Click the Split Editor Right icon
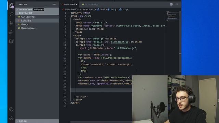The width and height of the screenshot is (219, 123). point(171,4)
